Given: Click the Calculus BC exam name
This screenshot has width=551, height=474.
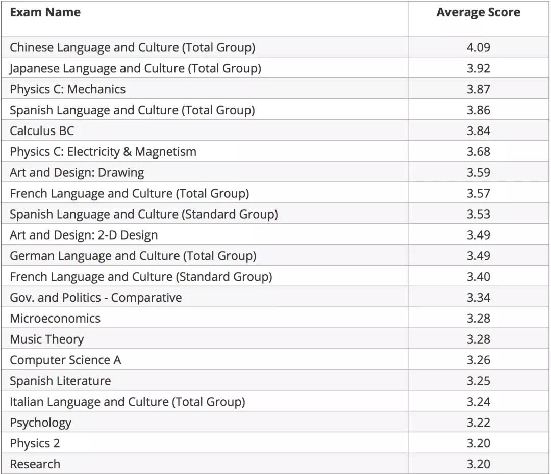Looking at the screenshot, I should (x=42, y=131).
